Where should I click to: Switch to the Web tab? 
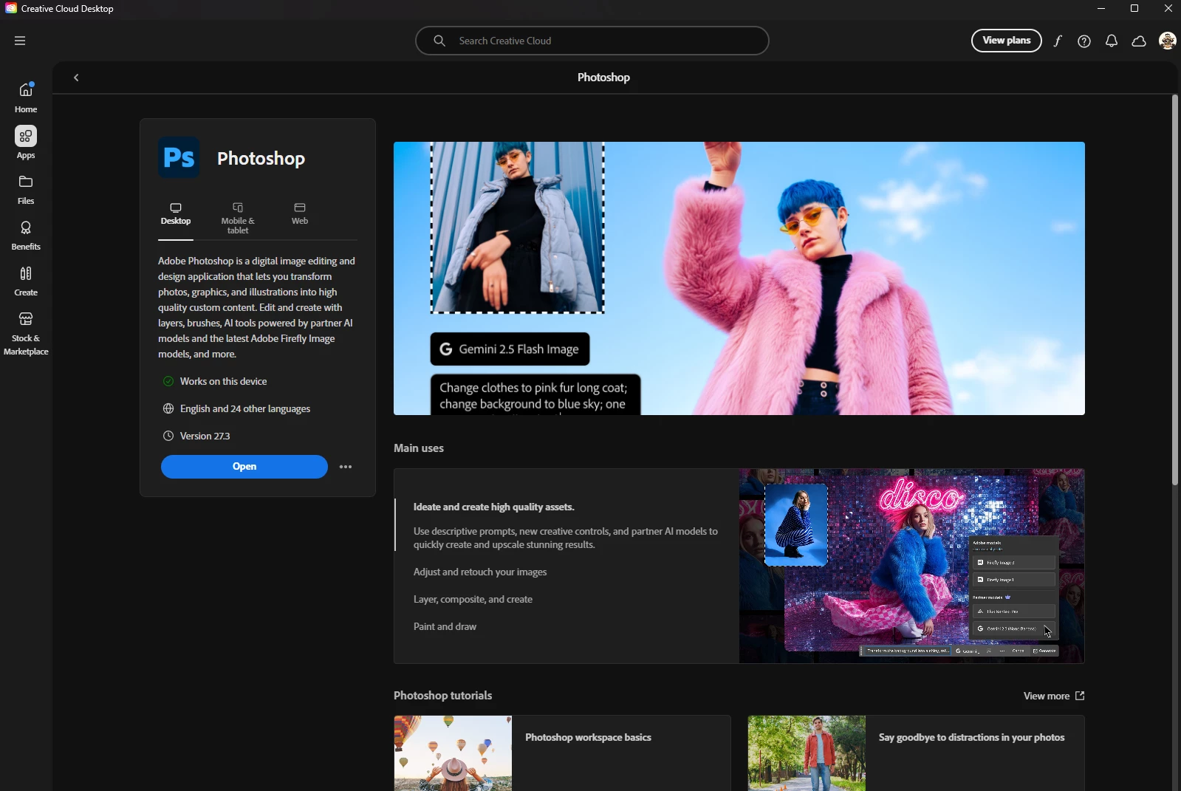tap(300, 214)
